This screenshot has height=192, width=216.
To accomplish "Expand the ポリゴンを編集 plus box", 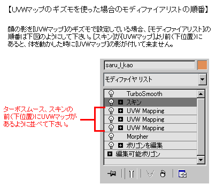I will (121, 145).
